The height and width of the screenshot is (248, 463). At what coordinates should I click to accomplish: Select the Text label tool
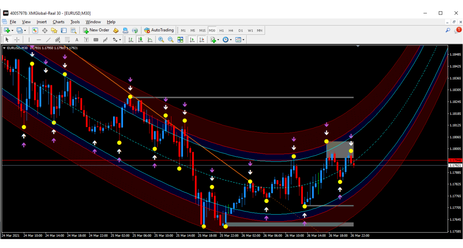(77, 40)
